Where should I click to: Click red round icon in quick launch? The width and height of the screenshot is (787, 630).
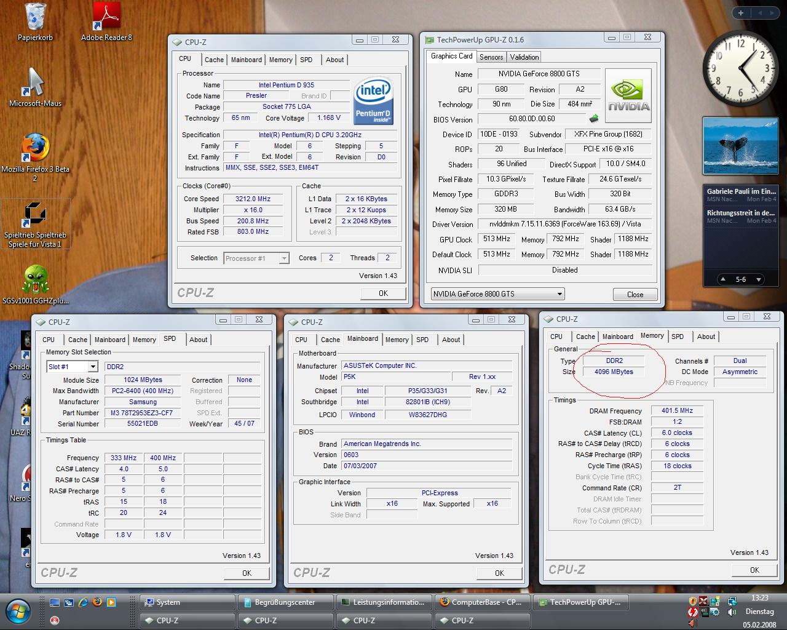(55, 620)
